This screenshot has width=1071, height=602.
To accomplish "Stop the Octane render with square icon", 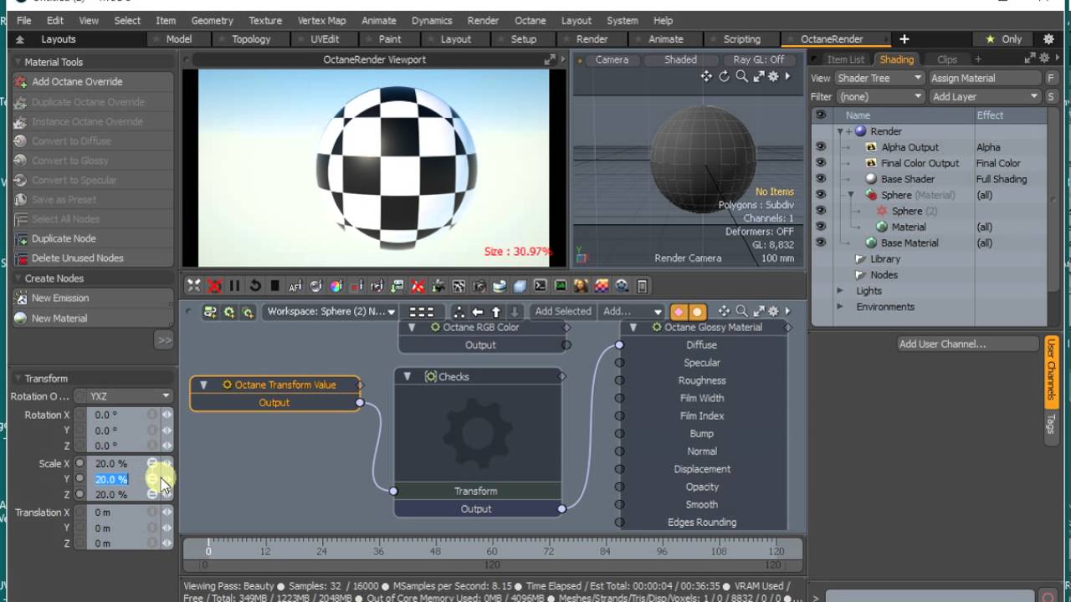I will point(275,286).
